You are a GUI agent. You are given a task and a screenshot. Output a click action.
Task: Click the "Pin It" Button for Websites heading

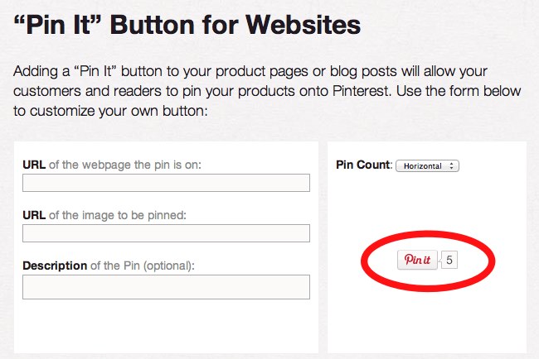pos(187,26)
